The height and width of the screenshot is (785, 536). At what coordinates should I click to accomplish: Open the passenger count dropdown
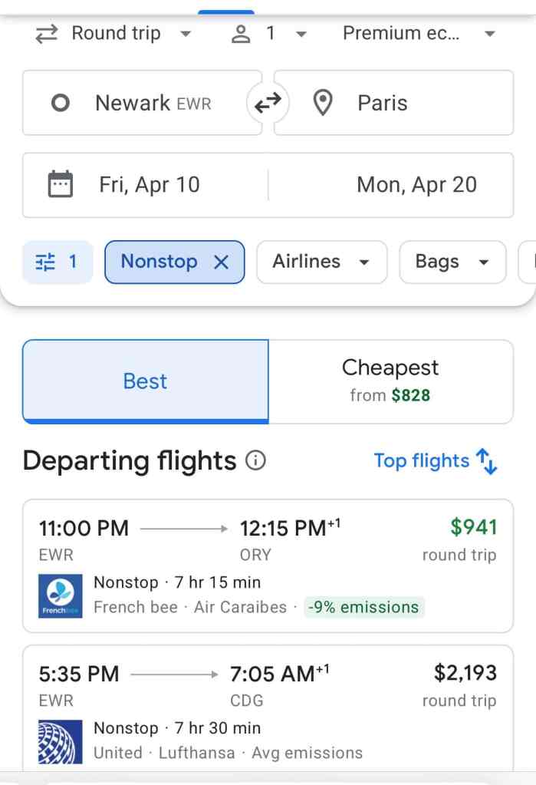(x=269, y=34)
